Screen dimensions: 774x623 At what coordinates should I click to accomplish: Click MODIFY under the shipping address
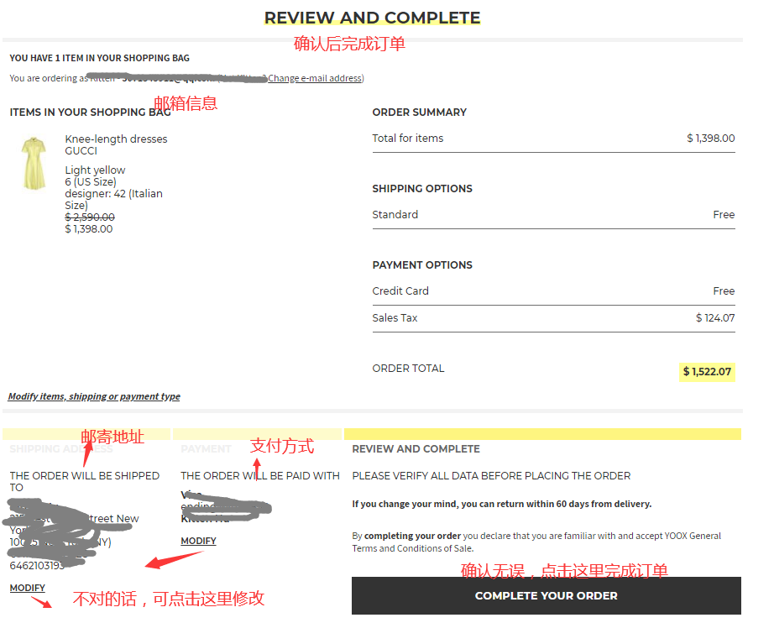pos(27,588)
